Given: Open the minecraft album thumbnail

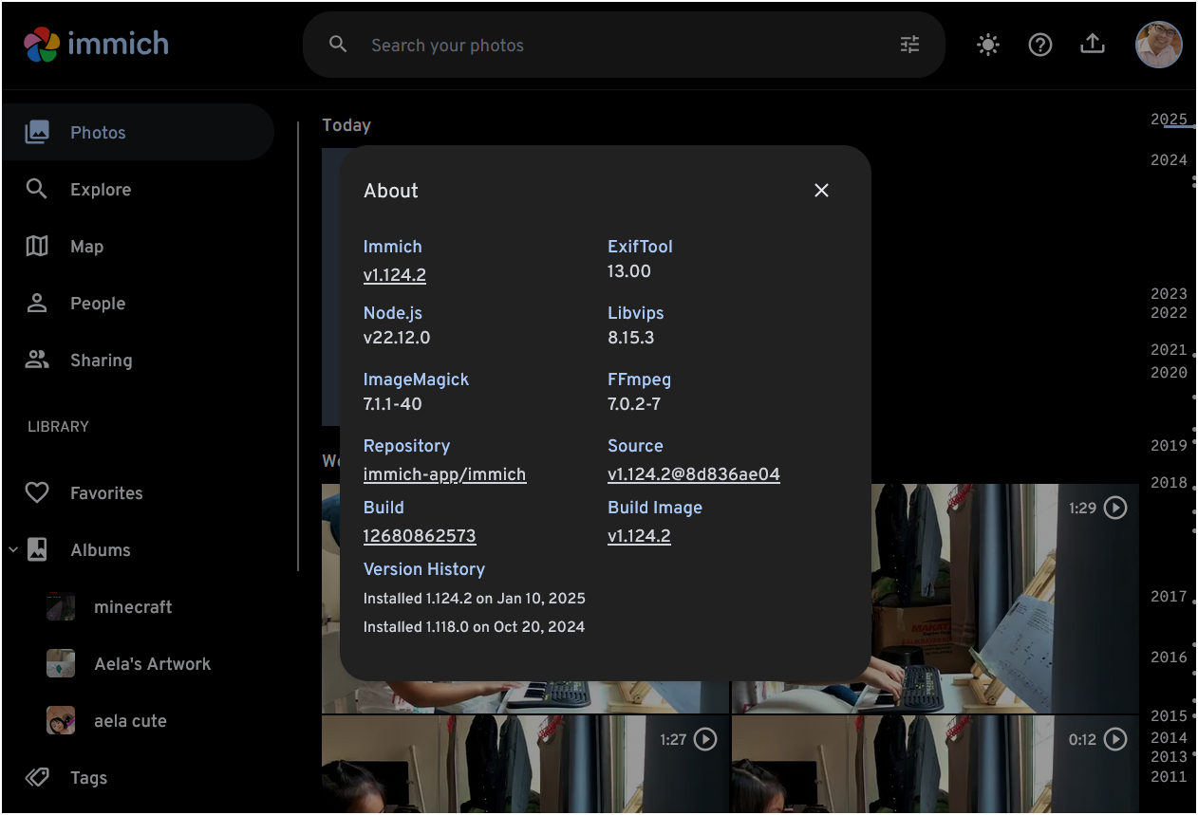Looking at the screenshot, I should click(61, 606).
